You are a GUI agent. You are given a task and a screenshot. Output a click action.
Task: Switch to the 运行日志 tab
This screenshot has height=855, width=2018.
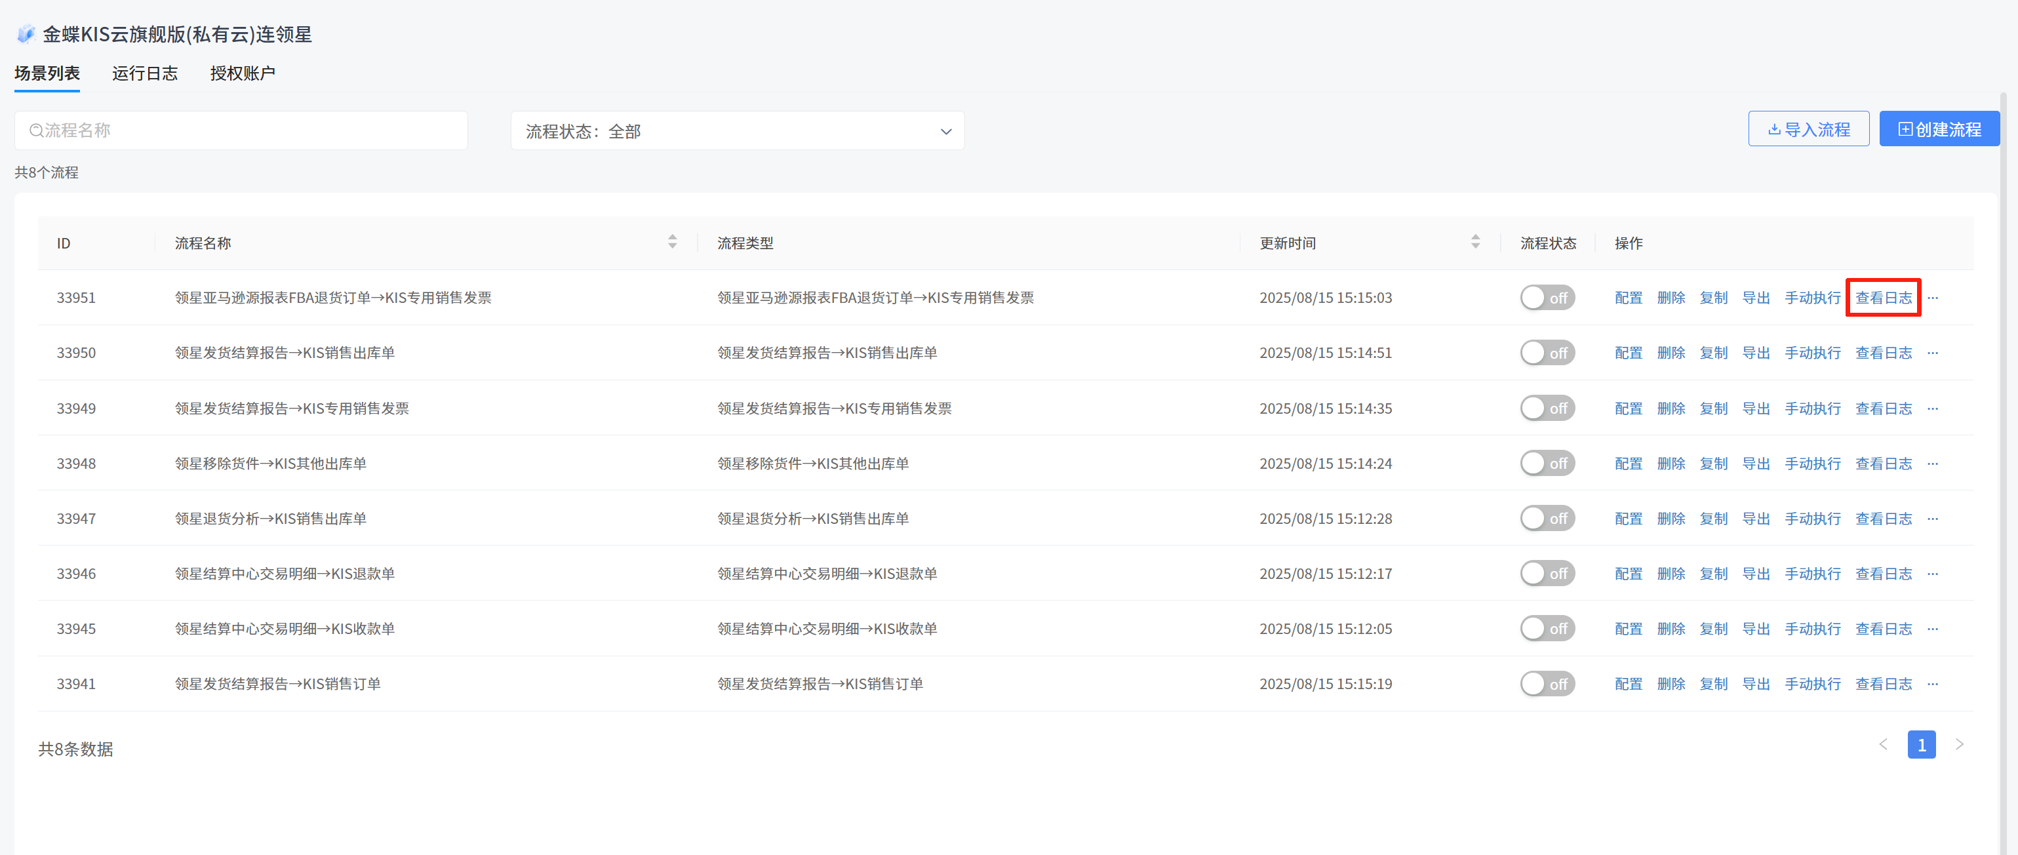coord(145,73)
